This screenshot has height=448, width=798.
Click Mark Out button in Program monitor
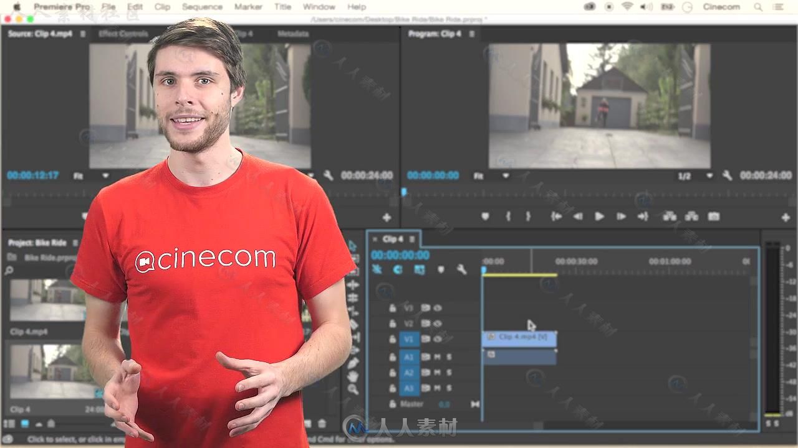click(x=528, y=217)
